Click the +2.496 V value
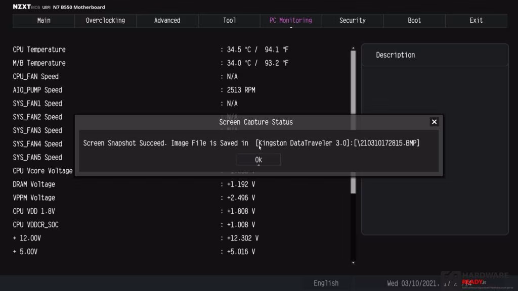The width and height of the screenshot is (518, 291). click(x=241, y=198)
